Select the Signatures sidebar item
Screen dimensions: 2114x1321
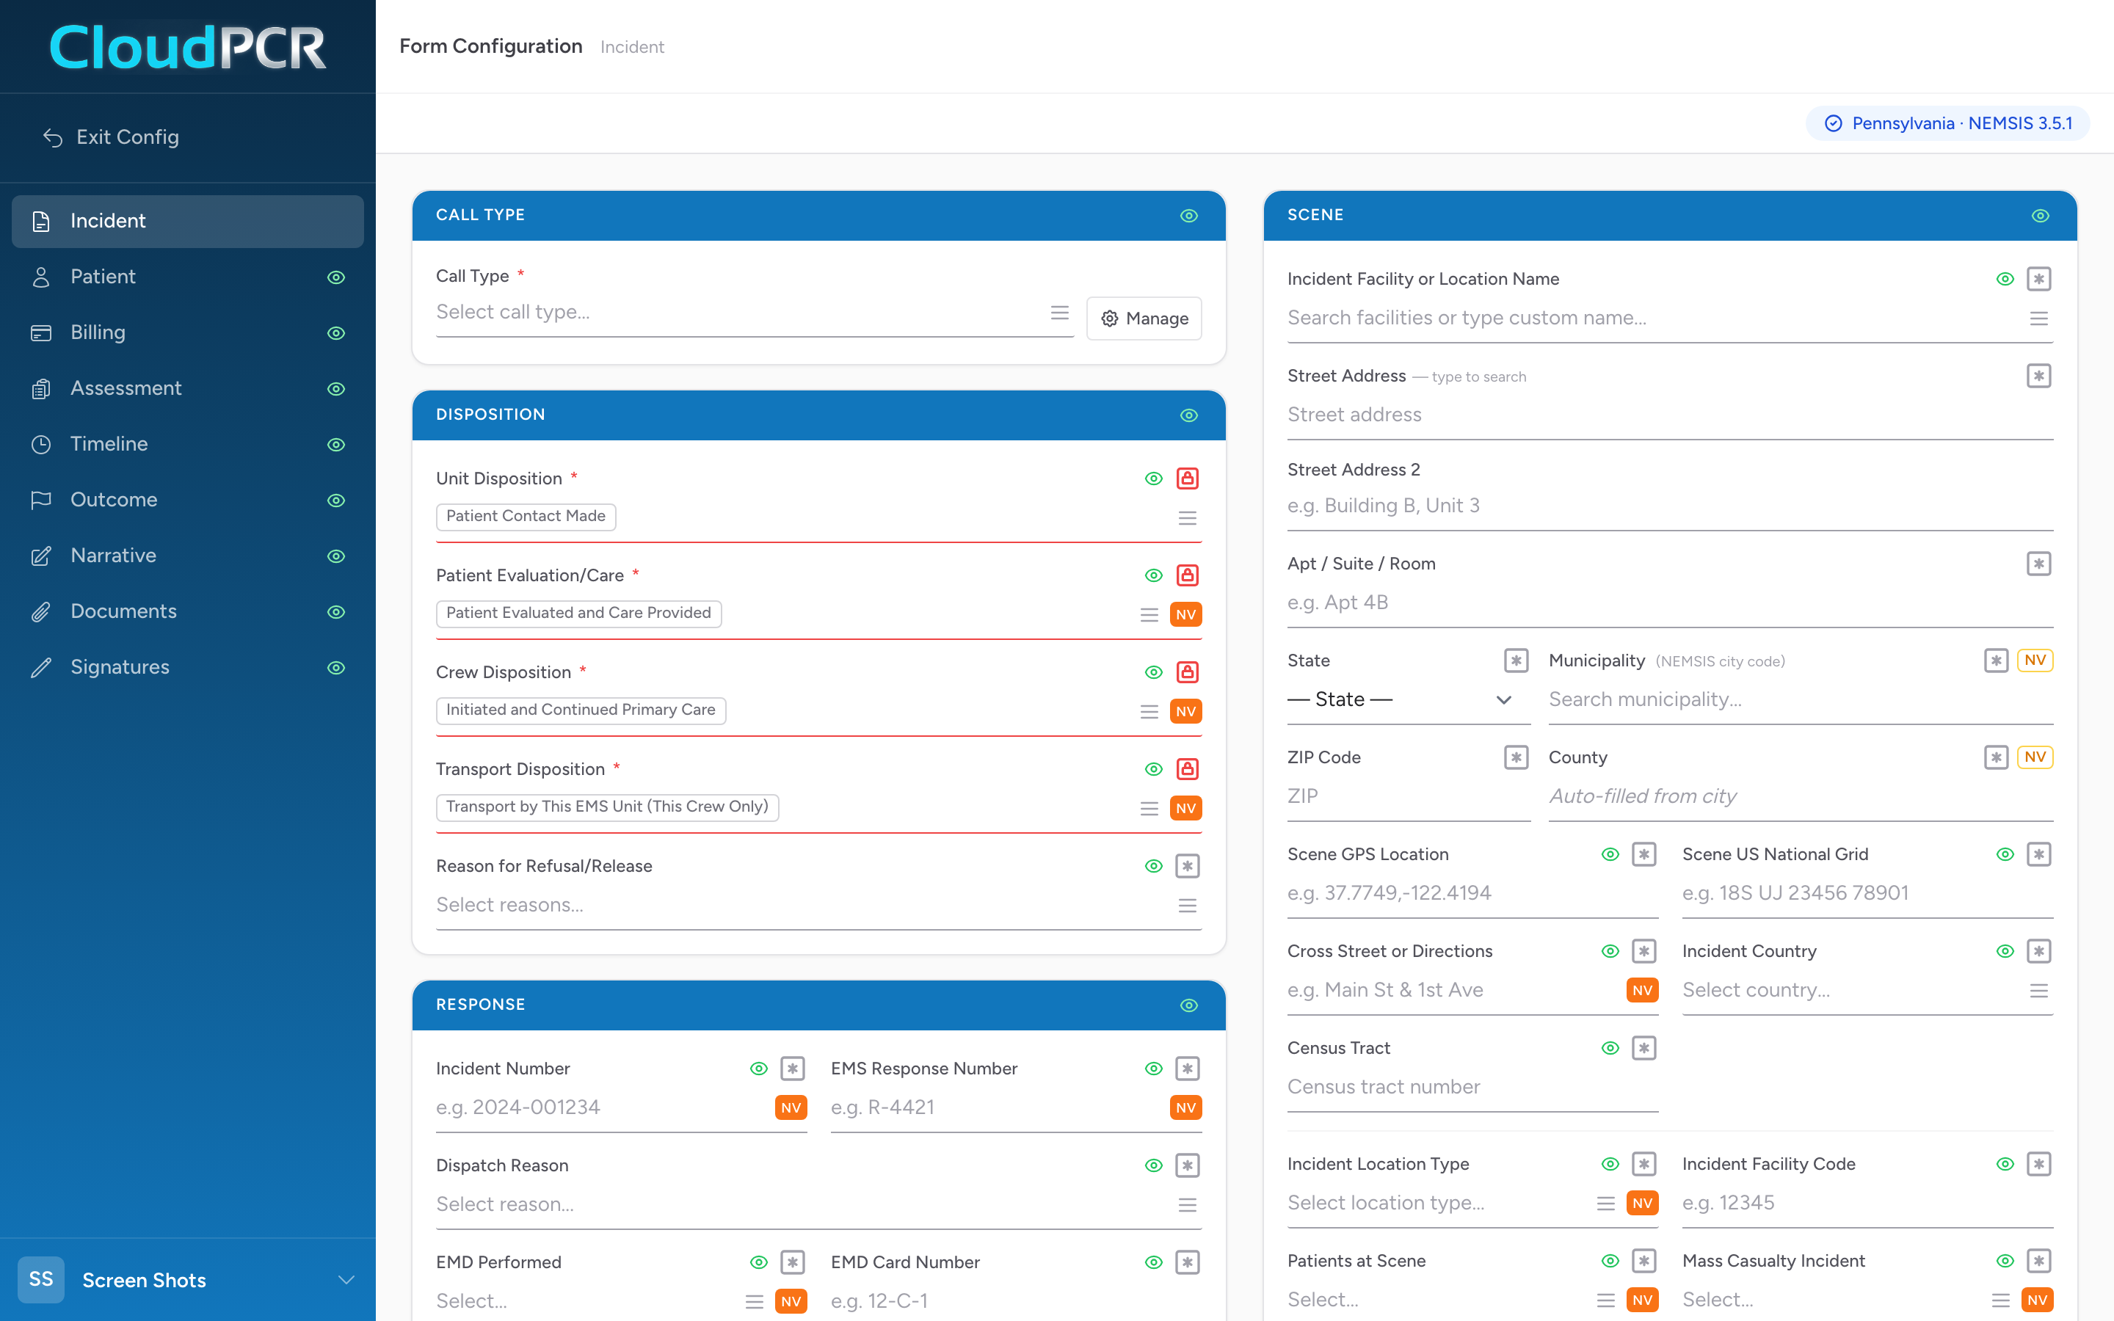(x=188, y=668)
